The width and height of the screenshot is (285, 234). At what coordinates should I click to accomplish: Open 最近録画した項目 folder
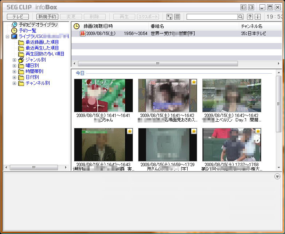[42, 42]
